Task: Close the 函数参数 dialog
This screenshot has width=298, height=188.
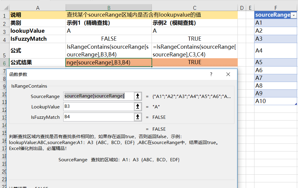Action: pos(228,74)
